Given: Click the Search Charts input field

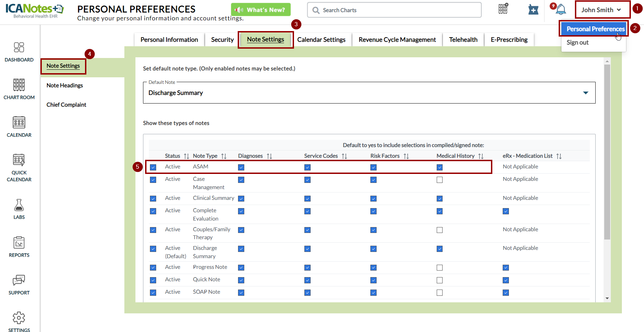Looking at the screenshot, I should tap(394, 10).
